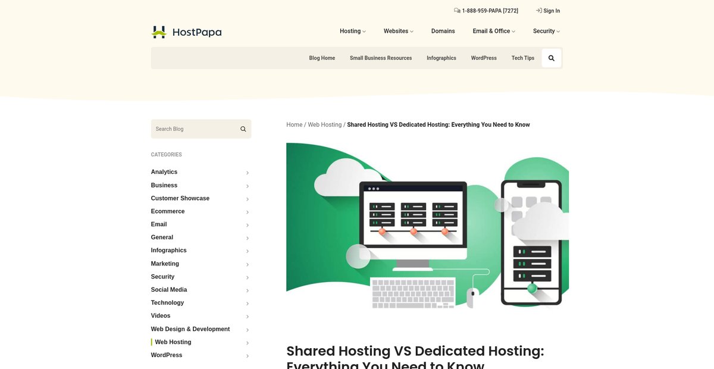Expand the Business category chevron
Screen dimensions: 714x369
coord(248,186)
